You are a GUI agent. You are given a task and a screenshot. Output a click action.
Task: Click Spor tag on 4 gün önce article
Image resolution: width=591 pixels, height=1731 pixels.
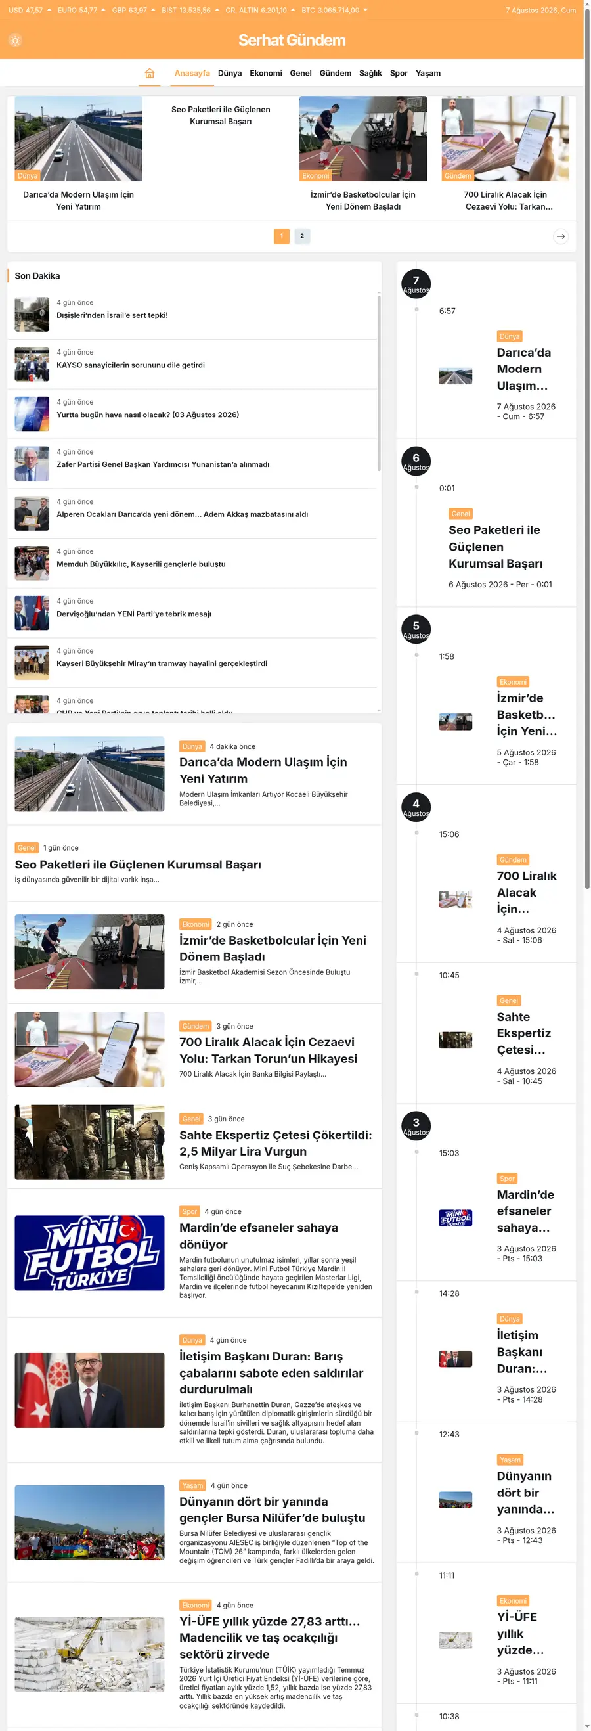pyautogui.click(x=189, y=1211)
